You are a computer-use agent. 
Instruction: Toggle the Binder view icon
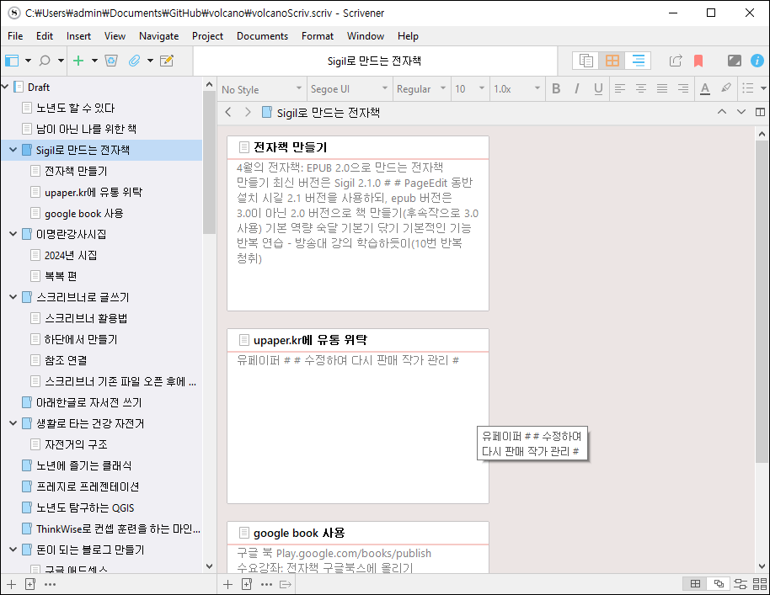click(x=12, y=61)
